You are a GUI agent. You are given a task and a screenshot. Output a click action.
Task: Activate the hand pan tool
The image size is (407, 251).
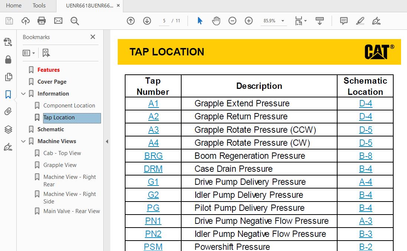coord(216,21)
